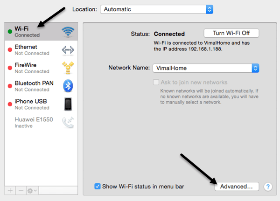Select the iPhone USB service row
Viewport: 280px width, 201px height.
coord(41,104)
